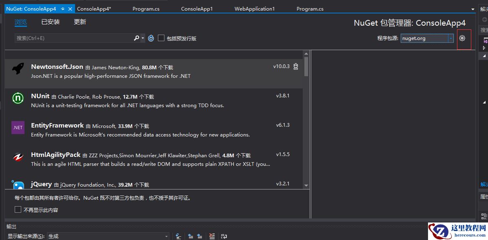Click version v3.2.1 of jQuery
The width and height of the screenshot is (488, 240).
(x=283, y=183)
